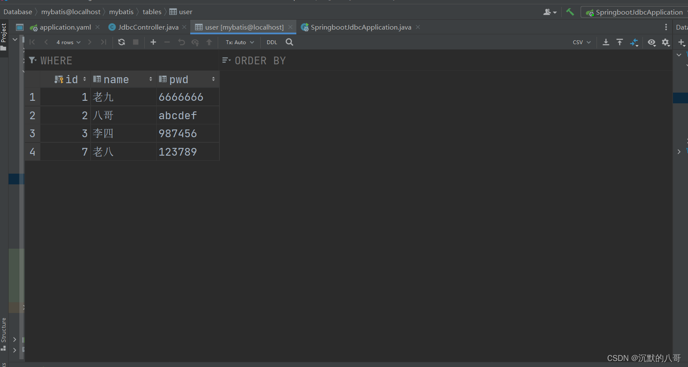Click the hammer build project icon
Screen dimensions: 688x367
click(x=570, y=12)
